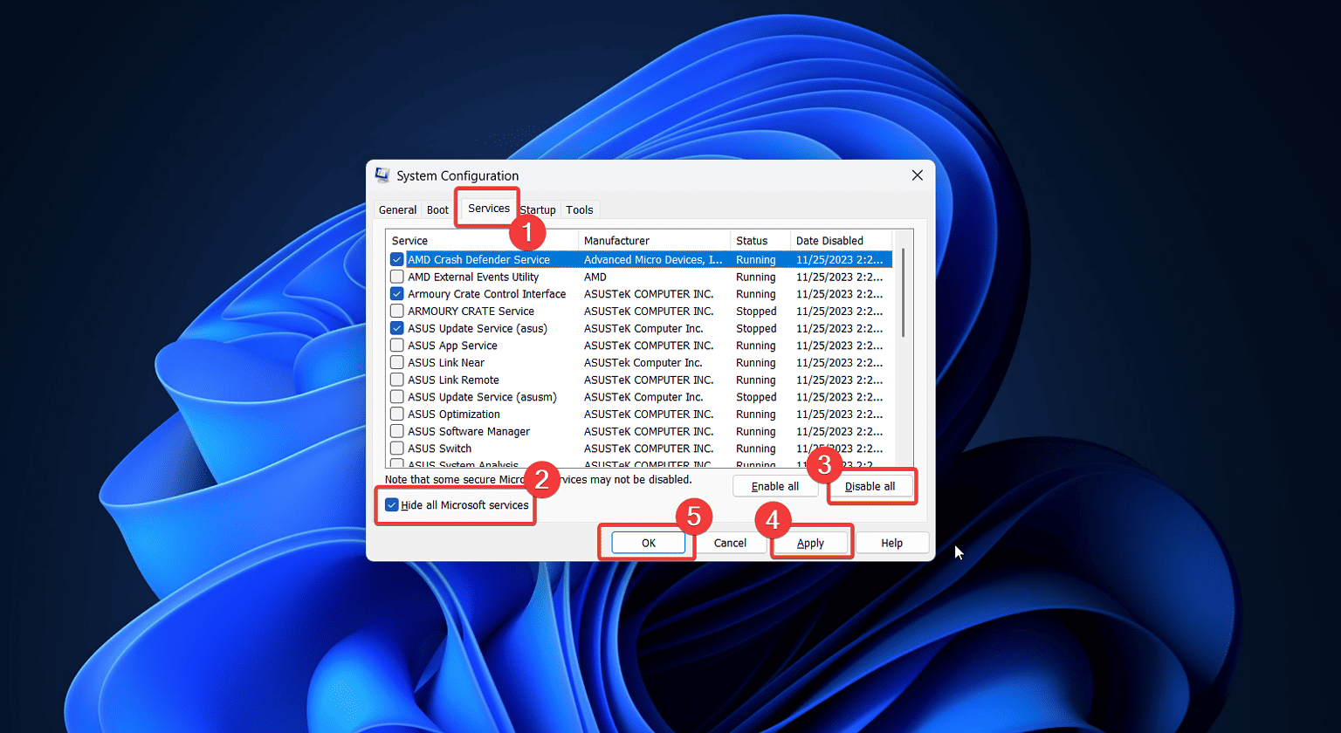This screenshot has width=1341, height=733.
Task: Select the Startup tab
Action: [x=539, y=209]
